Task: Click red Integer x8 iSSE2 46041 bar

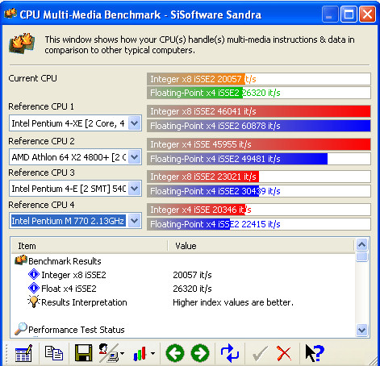Action: point(259,111)
